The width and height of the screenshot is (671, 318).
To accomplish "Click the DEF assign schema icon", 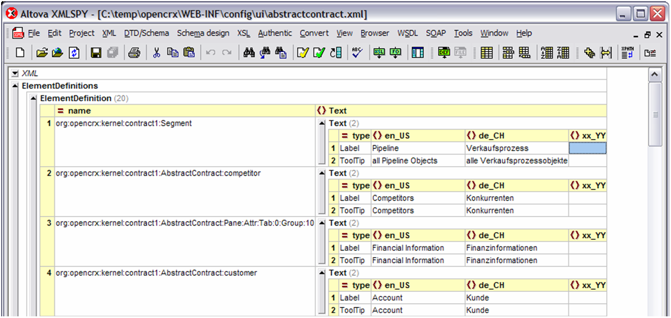I will tap(444, 53).
